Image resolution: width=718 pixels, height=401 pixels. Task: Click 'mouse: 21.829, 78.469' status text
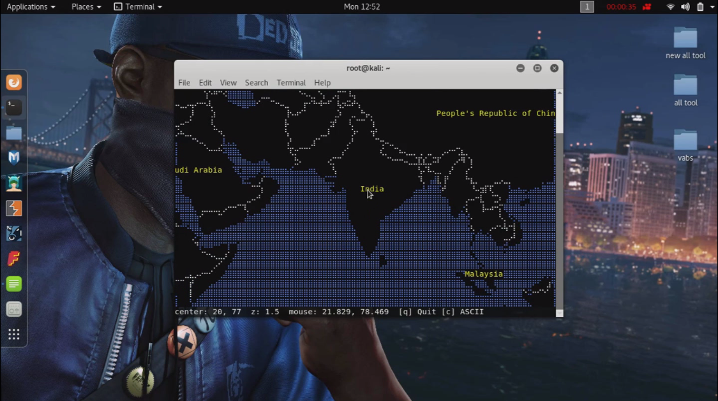[x=338, y=312]
